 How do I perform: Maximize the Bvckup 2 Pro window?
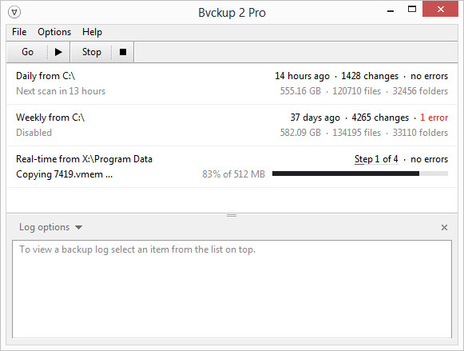tap(411, 9)
